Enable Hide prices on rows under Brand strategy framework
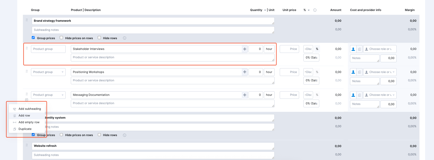Viewport: 434px width, 160px height. [x=61, y=38]
